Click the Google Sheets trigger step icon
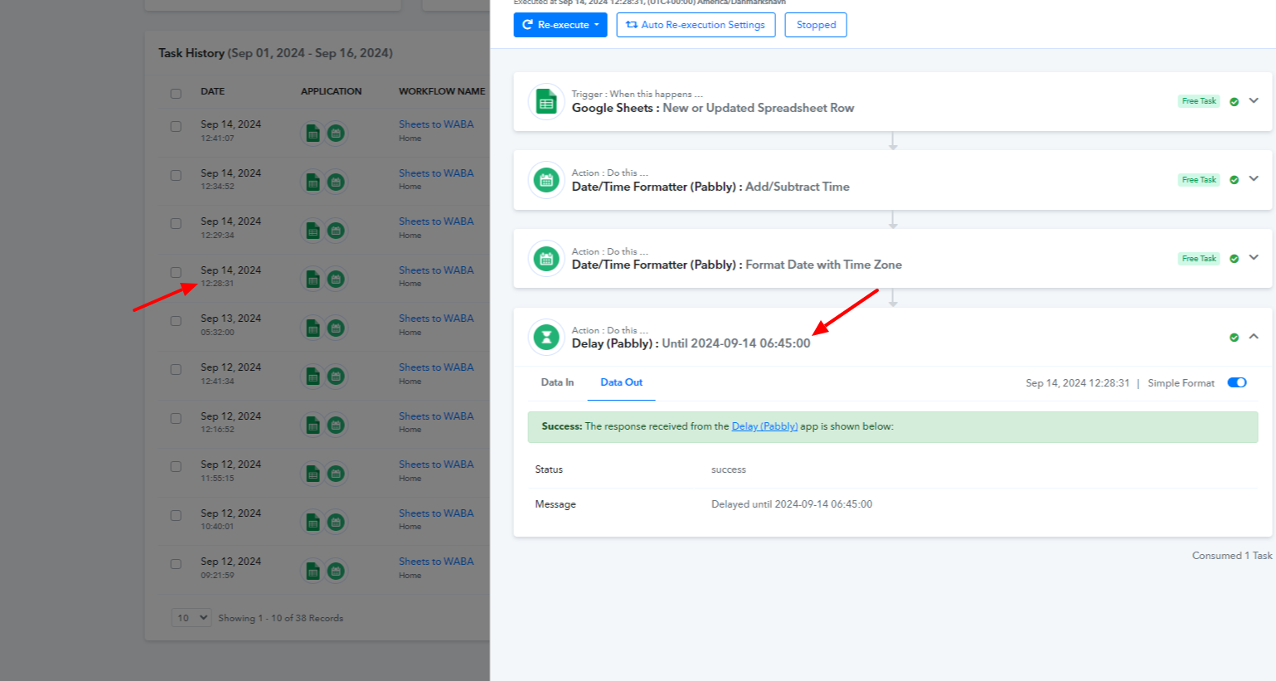The width and height of the screenshot is (1276, 681). [x=546, y=103]
